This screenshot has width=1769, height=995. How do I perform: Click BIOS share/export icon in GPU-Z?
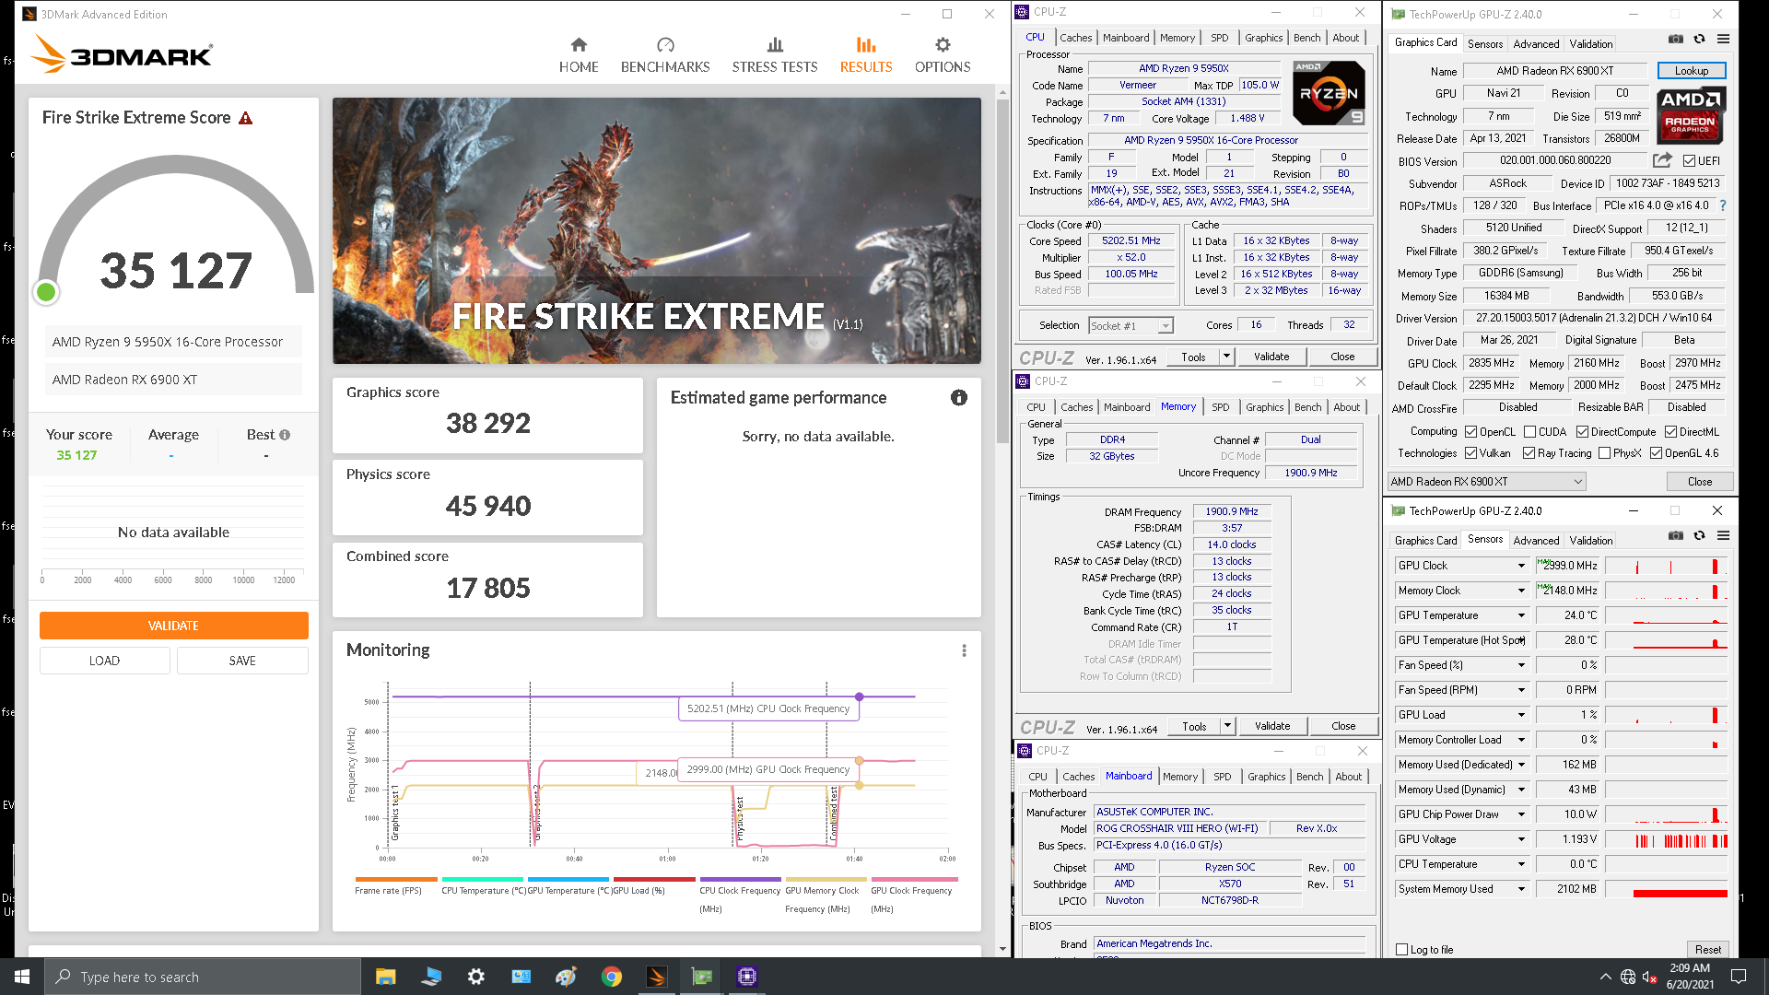1662,160
